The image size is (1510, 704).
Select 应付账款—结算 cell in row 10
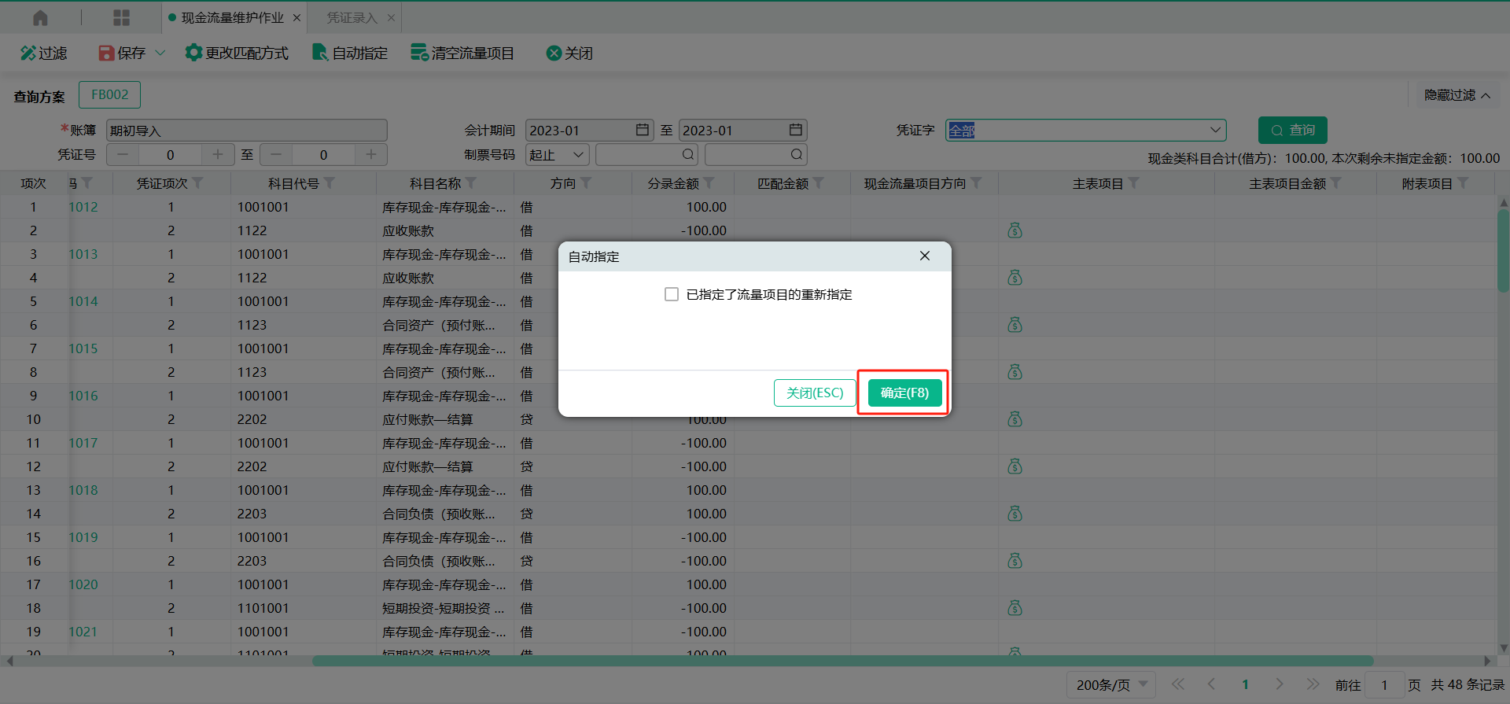tap(444, 419)
